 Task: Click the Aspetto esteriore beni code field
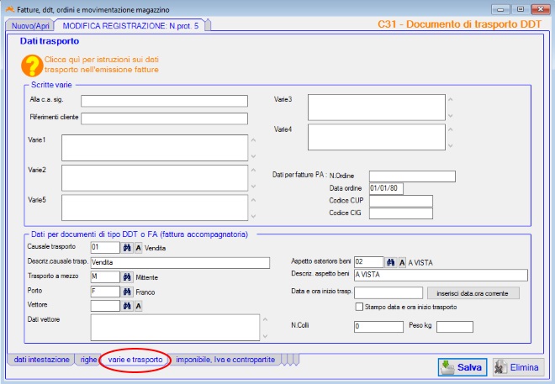pos(368,262)
